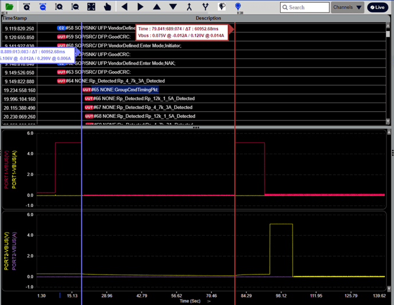Image resolution: width=394 pixels, height=305 pixels.
Task: Click the small arrow beside Time (Sec)
Action: [209, 301]
